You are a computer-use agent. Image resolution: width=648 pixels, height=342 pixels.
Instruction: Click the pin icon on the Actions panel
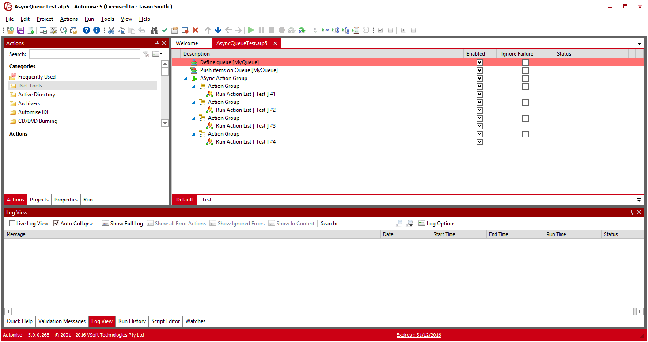pos(157,43)
